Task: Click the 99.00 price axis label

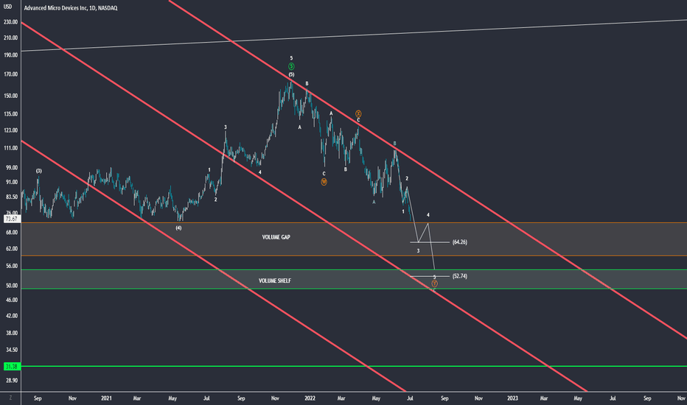Action: pos(12,168)
